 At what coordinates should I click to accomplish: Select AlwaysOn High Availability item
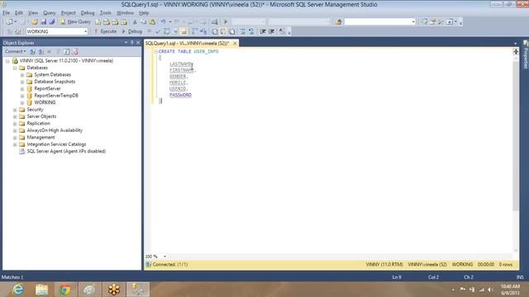point(55,130)
